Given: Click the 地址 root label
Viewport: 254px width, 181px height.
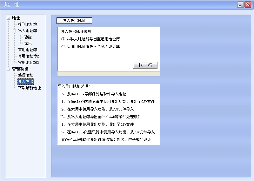Looking at the screenshot, I should point(16,18).
